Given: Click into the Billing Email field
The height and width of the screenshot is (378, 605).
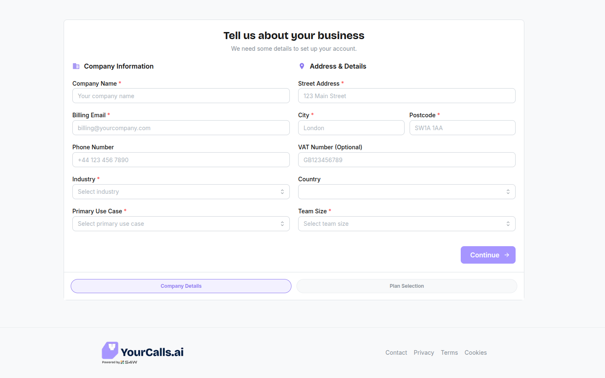Looking at the screenshot, I should (181, 128).
